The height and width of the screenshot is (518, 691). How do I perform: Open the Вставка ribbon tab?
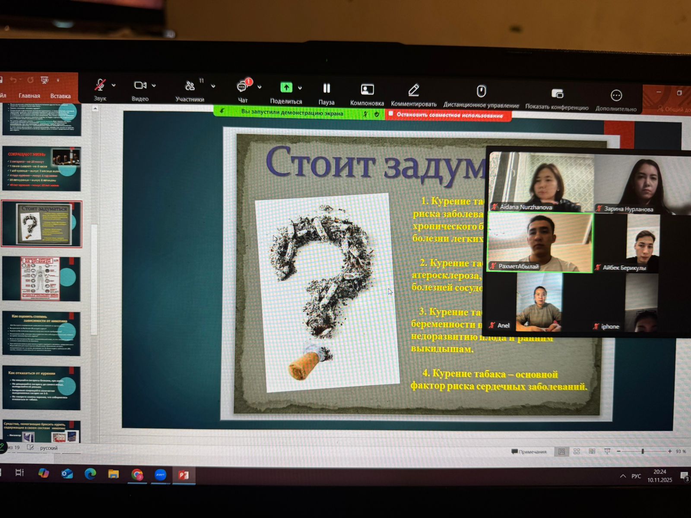tap(60, 96)
